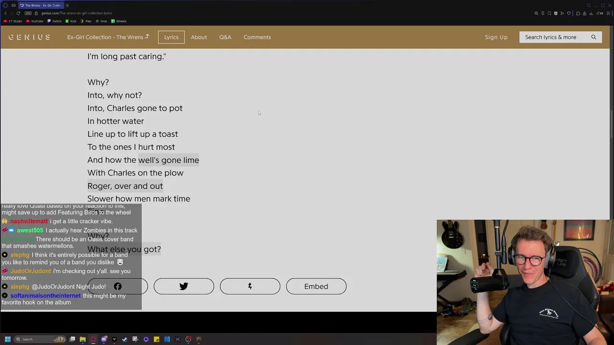Open annotation for "well's gone lime"

168,160
